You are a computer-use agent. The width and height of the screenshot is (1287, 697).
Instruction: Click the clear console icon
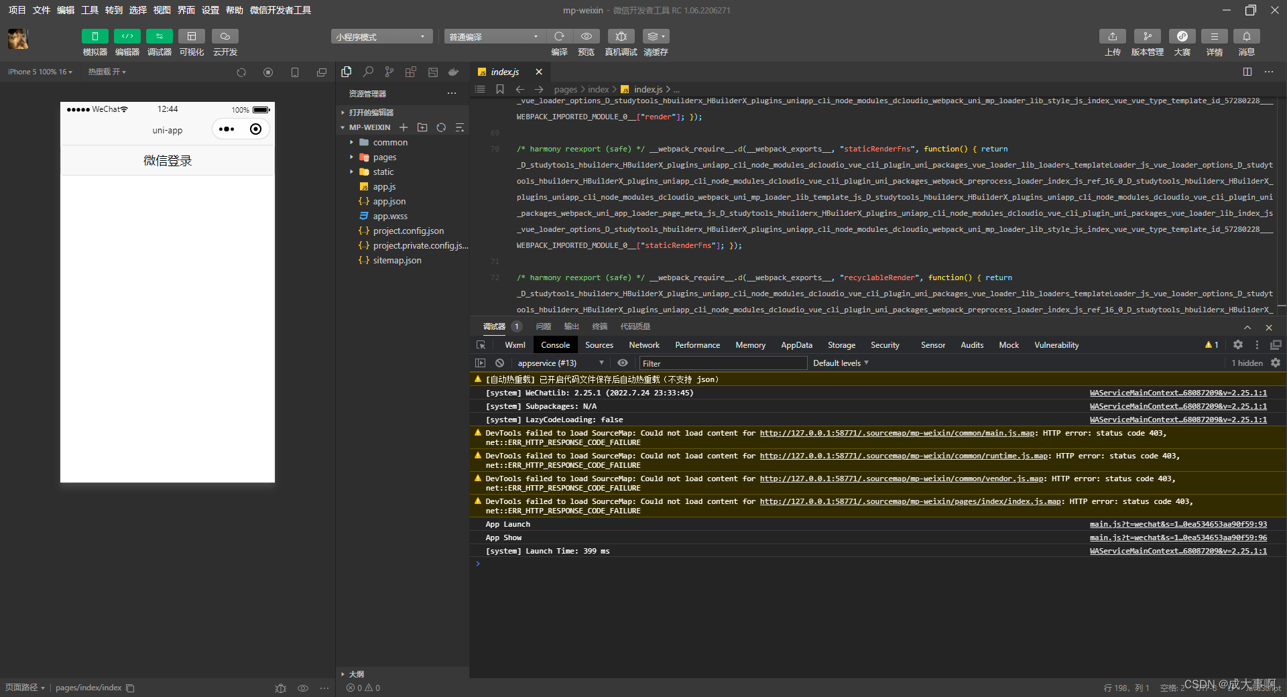click(499, 363)
